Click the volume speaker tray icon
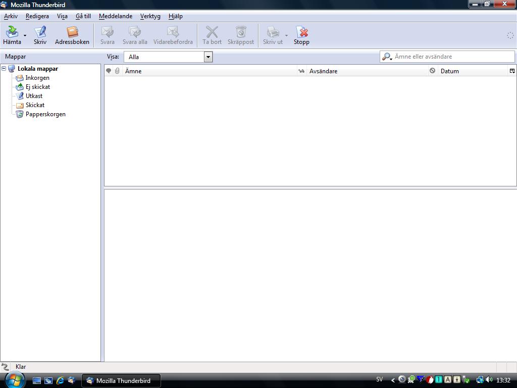The image size is (517, 388). (x=489, y=380)
